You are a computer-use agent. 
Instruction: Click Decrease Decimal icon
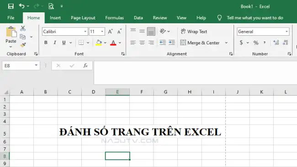(x=285, y=43)
